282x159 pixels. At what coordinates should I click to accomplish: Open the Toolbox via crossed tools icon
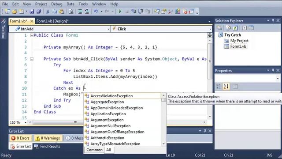(x=171, y=11)
